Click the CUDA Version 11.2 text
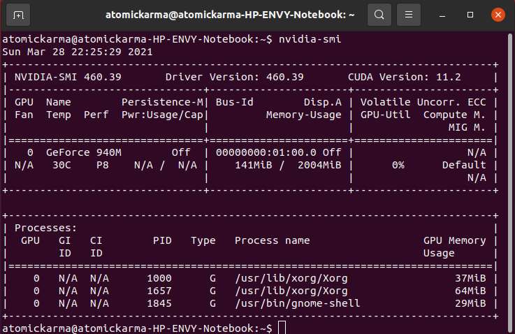The height and width of the screenshot is (334, 515). (407, 76)
